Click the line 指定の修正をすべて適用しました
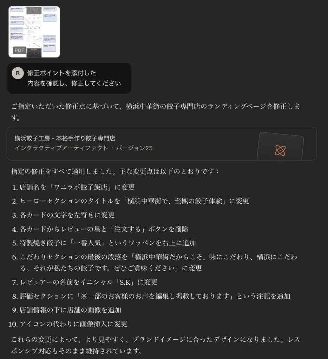Image resolution: width=328 pixels, height=359 pixels. pos(116,171)
